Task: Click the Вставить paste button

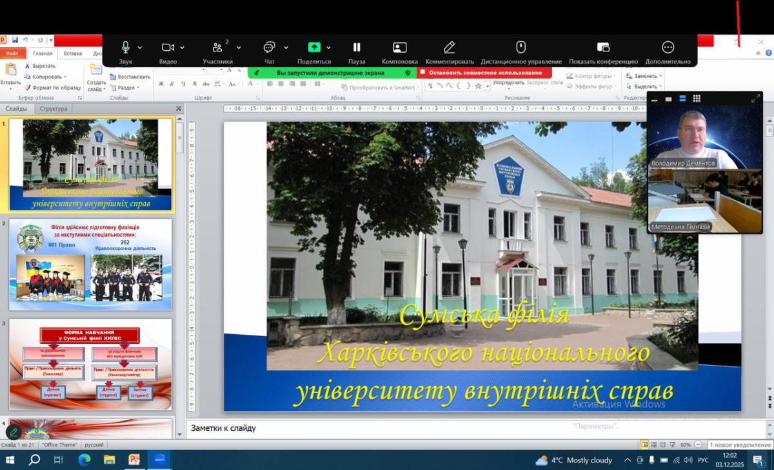Action: tap(10, 76)
